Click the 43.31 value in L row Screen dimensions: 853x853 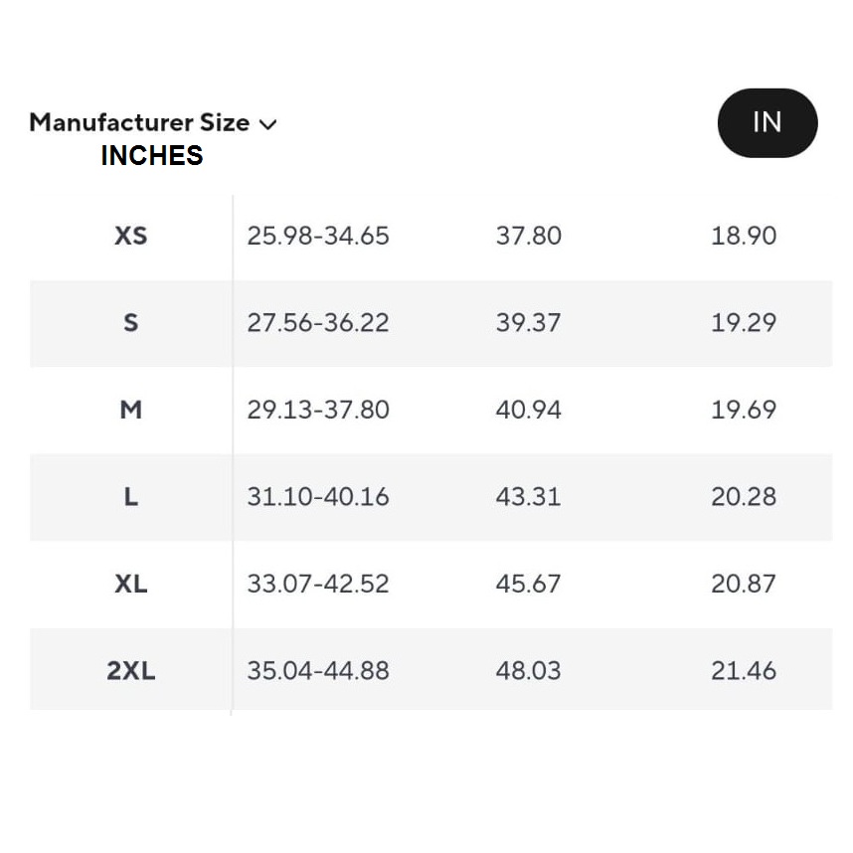pos(528,497)
